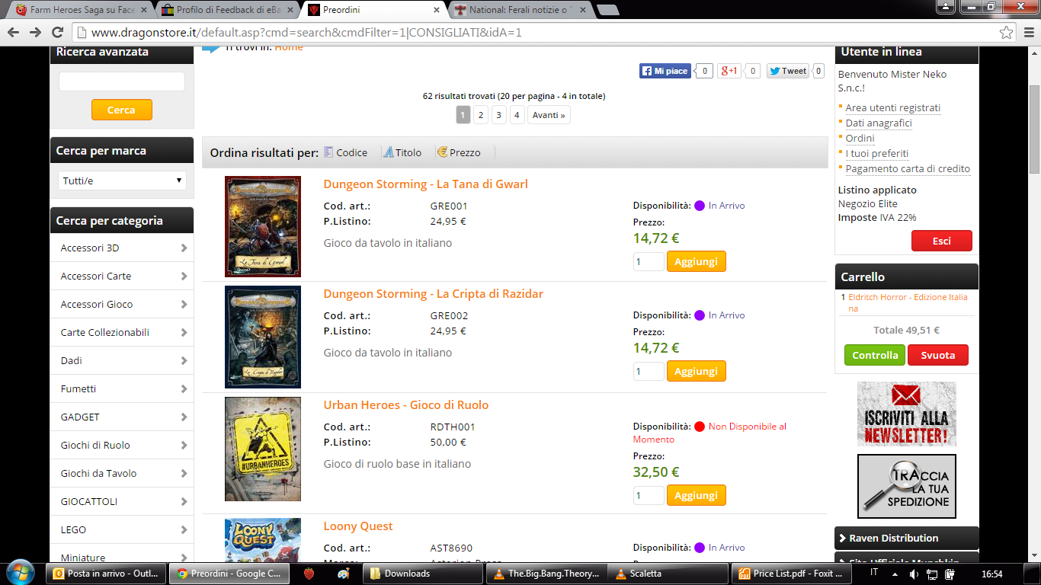The height and width of the screenshot is (585, 1041).
Task: Reload the page with the refresh icon
Action: click(57, 32)
